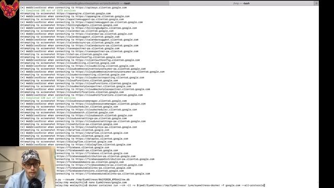Click WebDriverError line for cloudbilling.clients6.google.com
Screen dimensions: 334x188
click(77, 66)
